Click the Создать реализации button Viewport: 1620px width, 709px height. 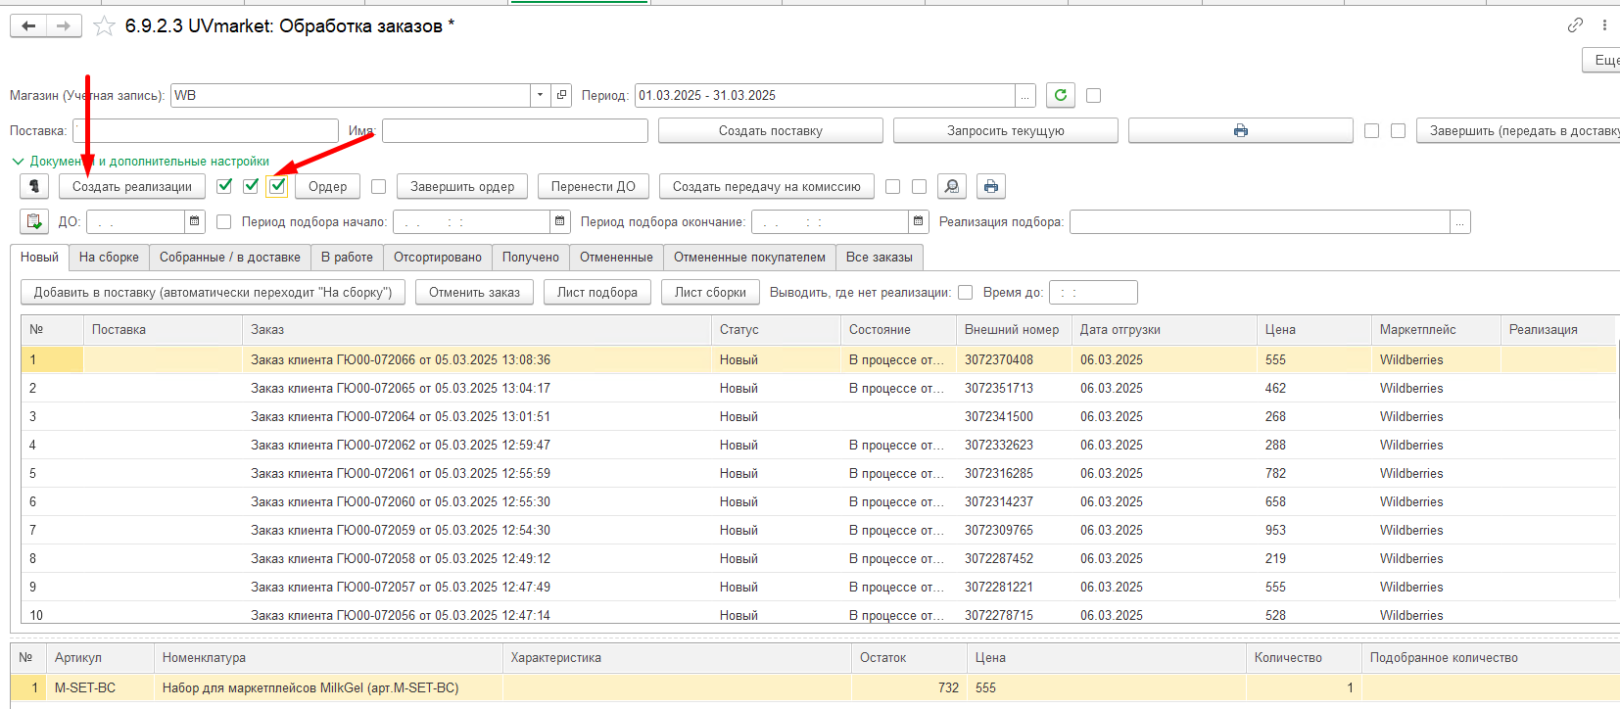(132, 186)
